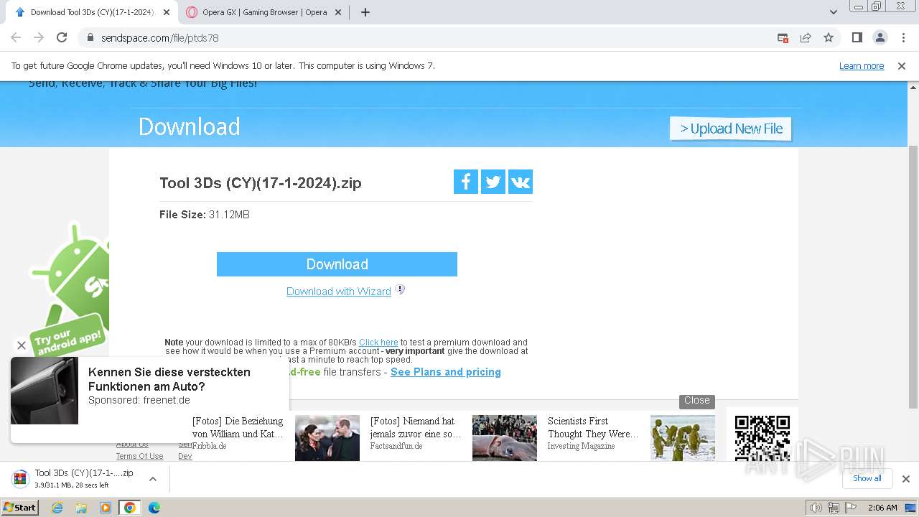Click Download with Wizard link

tap(339, 292)
